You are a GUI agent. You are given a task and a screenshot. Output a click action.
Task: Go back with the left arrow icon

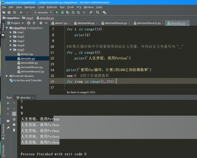point(21,12)
